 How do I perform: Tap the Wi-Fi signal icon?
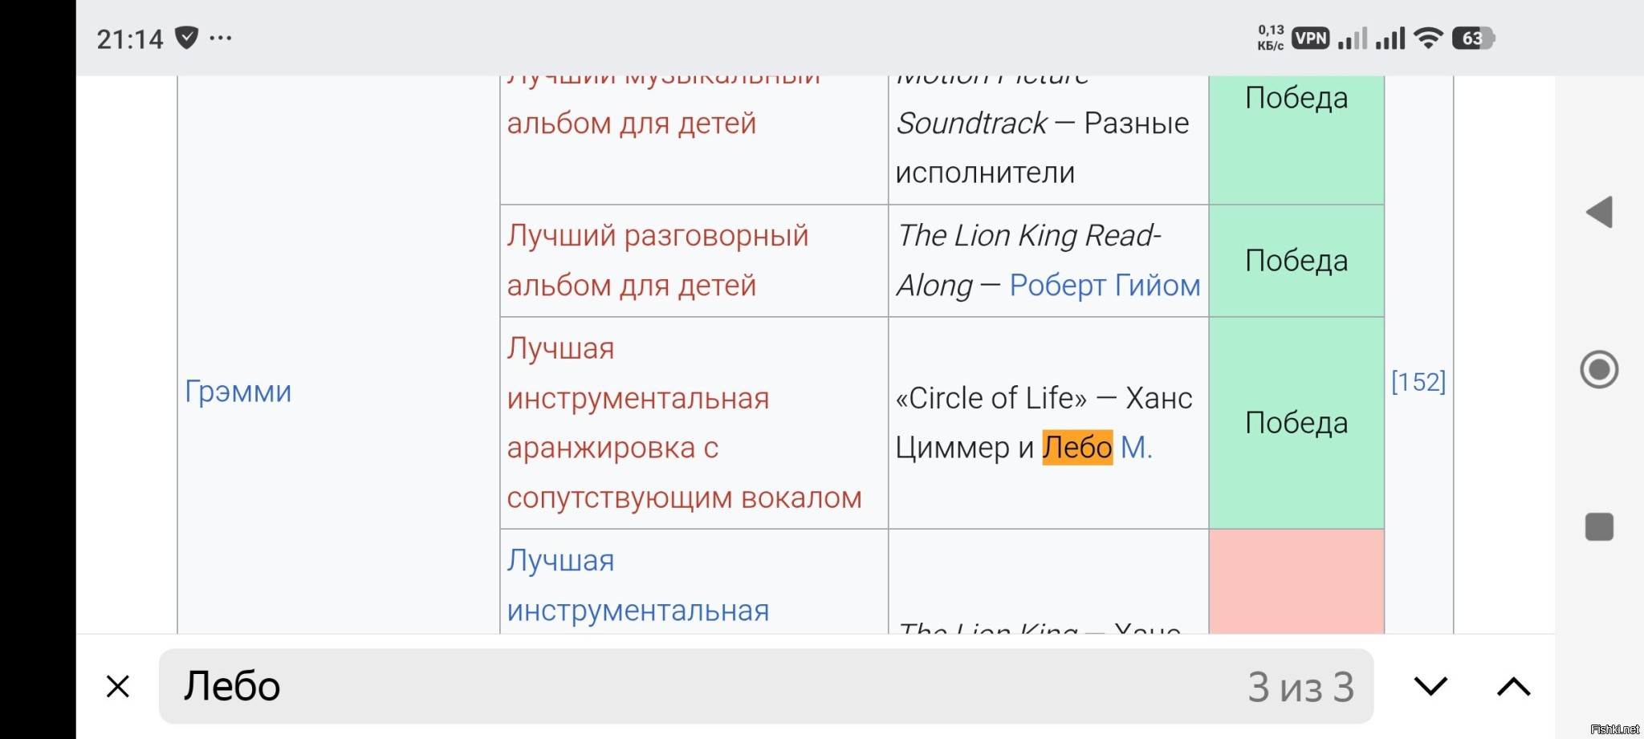[x=1428, y=38]
